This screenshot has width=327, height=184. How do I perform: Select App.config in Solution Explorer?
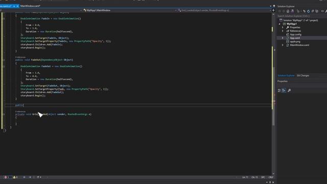(295, 34)
